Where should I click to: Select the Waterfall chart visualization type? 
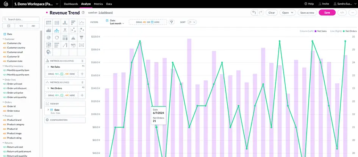[65, 45]
